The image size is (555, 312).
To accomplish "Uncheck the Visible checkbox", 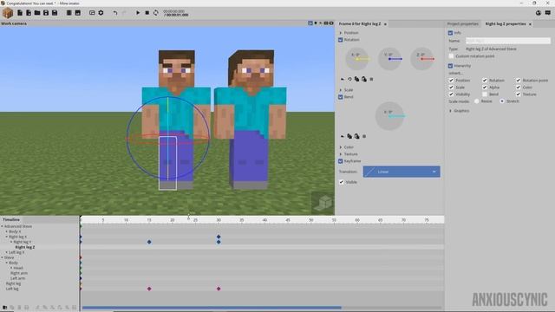I will [x=342, y=182].
